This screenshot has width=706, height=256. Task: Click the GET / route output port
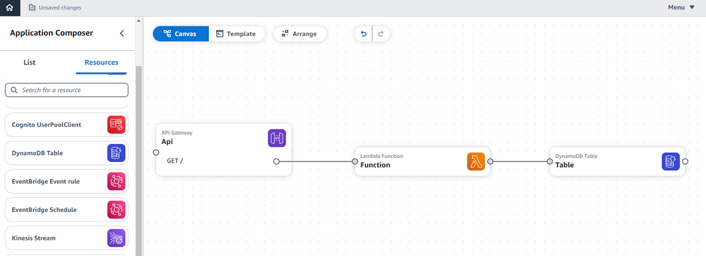coord(276,161)
